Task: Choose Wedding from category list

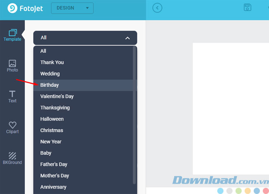Action: [x=50, y=74]
